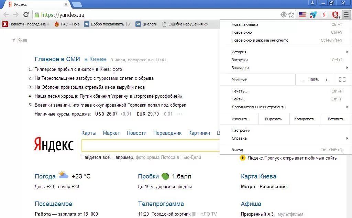The width and height of the screenshot is (352, 218).
Task: Click the browser forward arrow
Action: click(x=16, y=15)
